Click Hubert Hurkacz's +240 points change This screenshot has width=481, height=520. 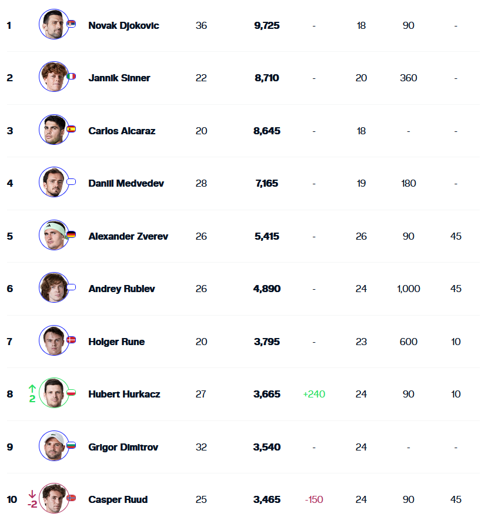[314, 394]
